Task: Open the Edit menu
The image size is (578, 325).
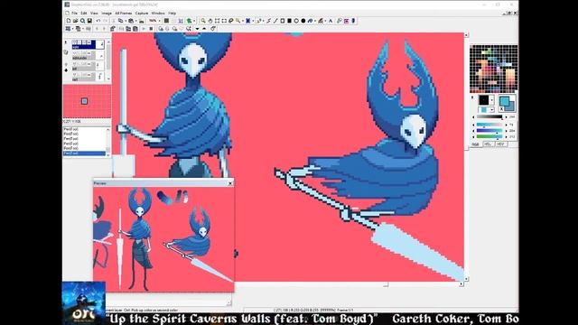Action: [84, 13]
